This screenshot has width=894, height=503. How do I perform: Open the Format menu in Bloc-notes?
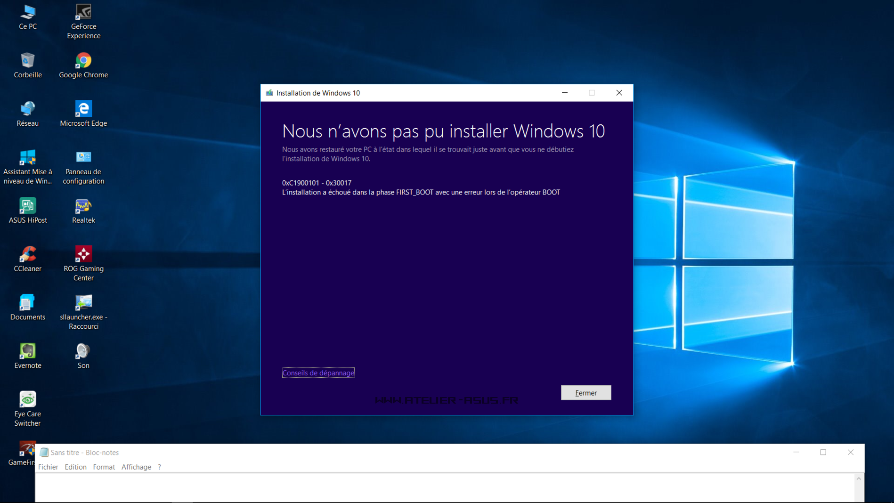[x=104, y=467]
